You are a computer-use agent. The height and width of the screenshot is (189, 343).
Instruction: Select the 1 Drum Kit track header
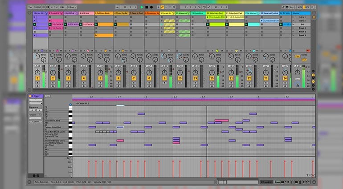pos(41,13)
